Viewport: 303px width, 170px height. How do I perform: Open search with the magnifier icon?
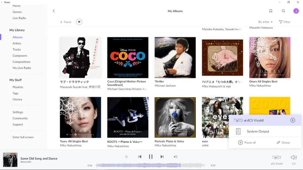click(283, 11)
